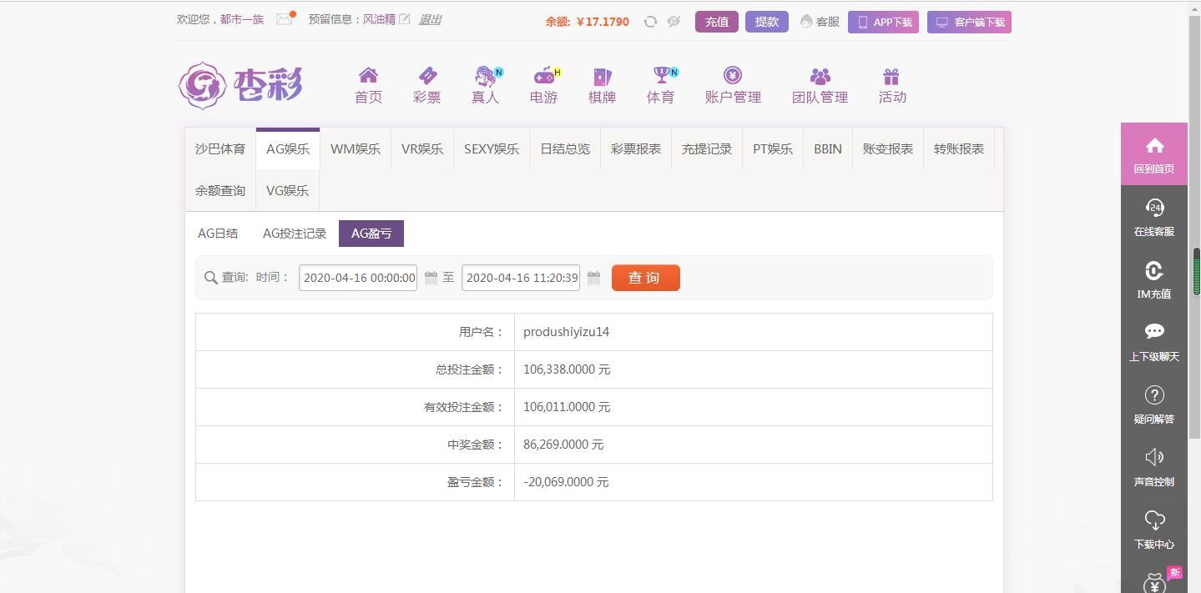Click username 都市一族 link
Image resolution: width=1201 pixels, height=593 pixels.
[x=242, y=19]
